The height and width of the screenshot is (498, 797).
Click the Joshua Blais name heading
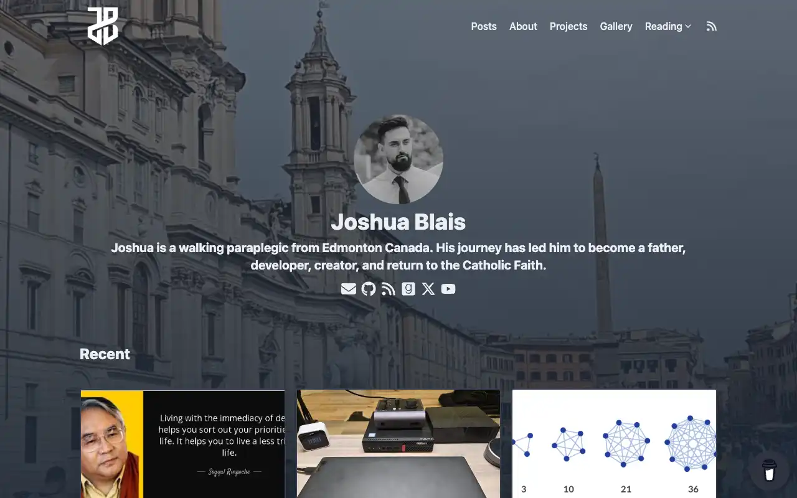click(x=398, y=222)
